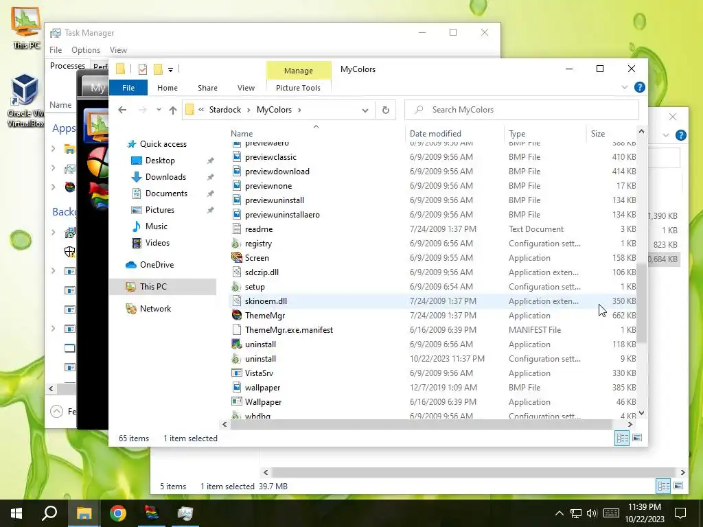Click the New folder quick access icon
The height and width of the screenshot is (527, 703).
[x=158, y=69]
